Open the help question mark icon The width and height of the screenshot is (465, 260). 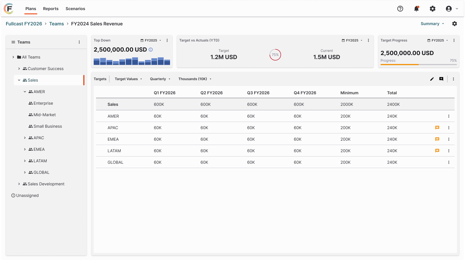pyautogui.click(x=400, y=9)
